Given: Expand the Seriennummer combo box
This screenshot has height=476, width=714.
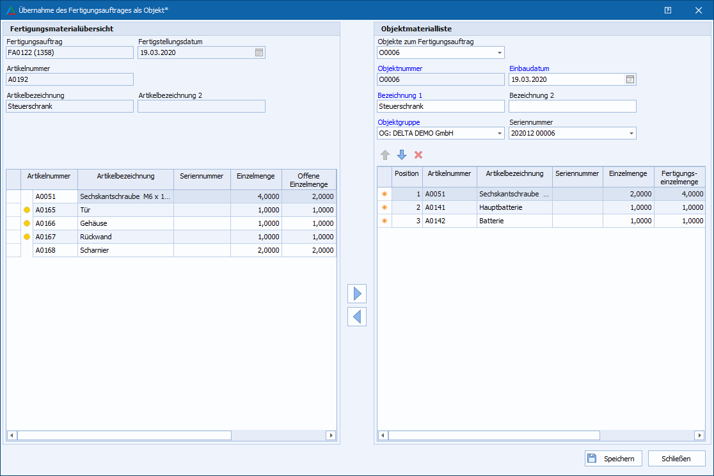Looking at the screenshot, I should [631, 133].
